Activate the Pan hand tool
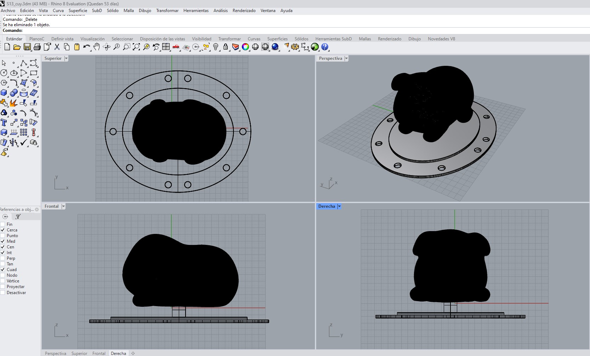 [x=96, y=47]
